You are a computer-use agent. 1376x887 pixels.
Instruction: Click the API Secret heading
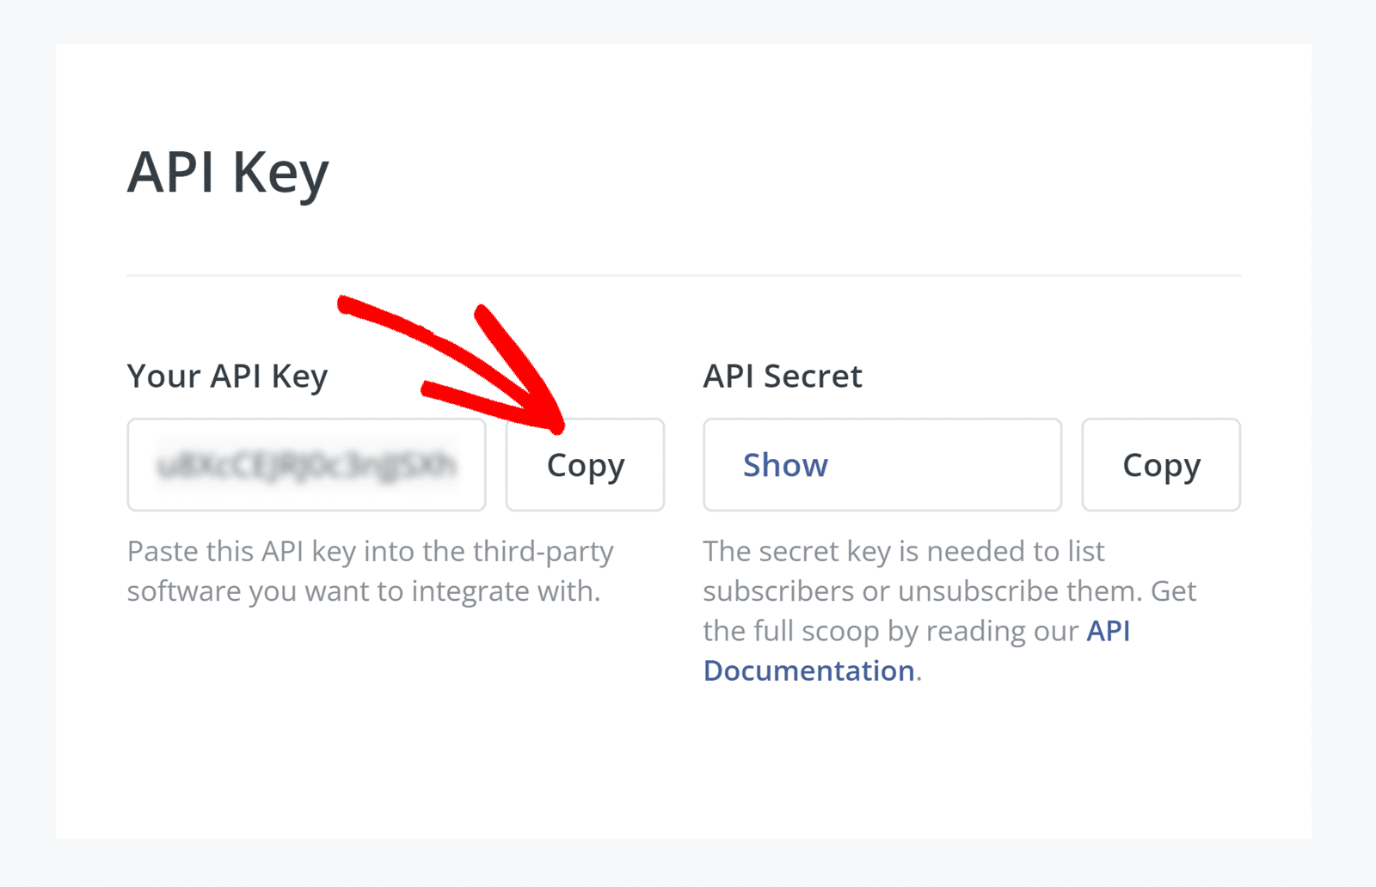click(x=782, y=376)
